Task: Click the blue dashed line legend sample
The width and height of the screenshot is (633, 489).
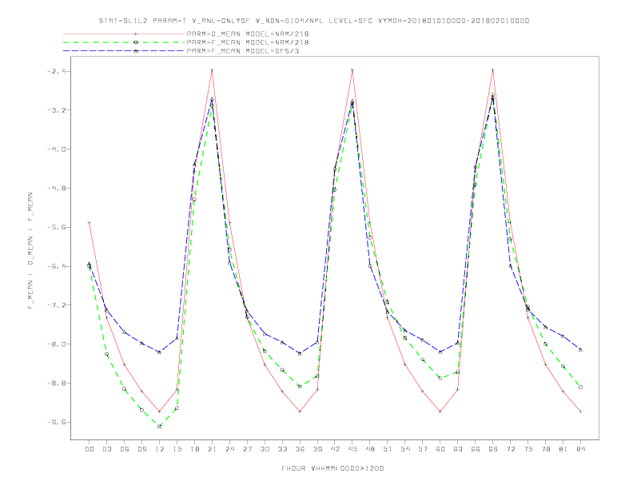Action: point(124,51)
